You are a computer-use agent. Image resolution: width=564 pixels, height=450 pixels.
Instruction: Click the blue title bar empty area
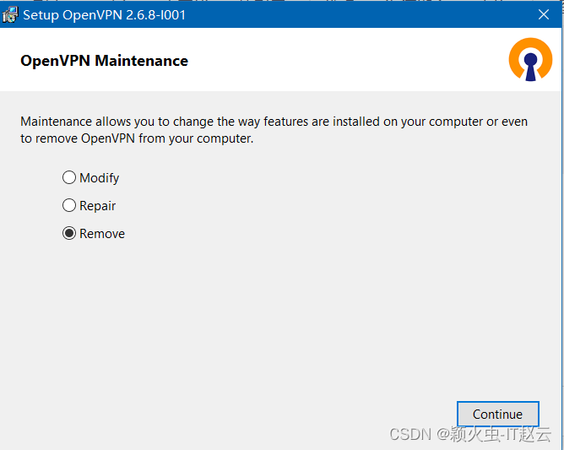(x=355, y=14)
